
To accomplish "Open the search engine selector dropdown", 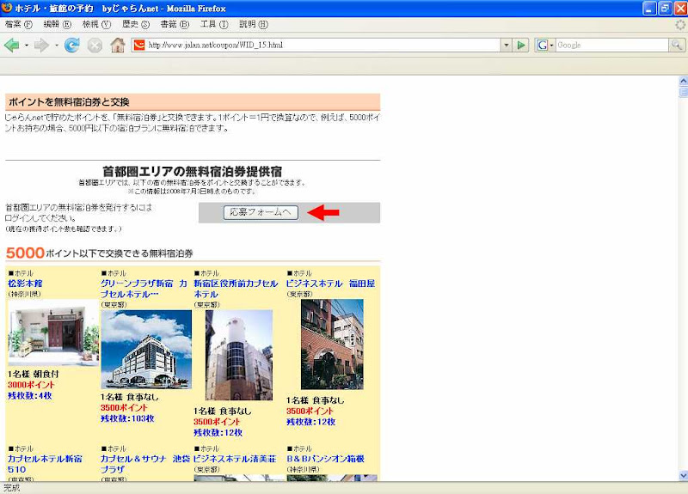I will (545, 45).
